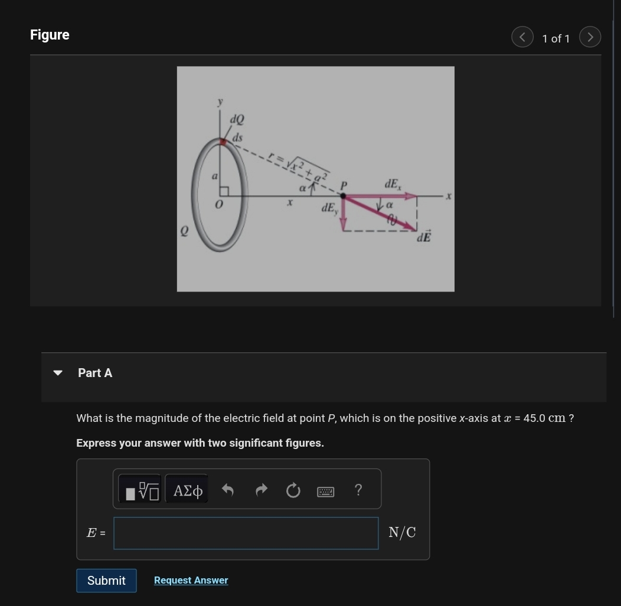Select the Part A section header
Screen dimensions: 621x606
(95, 372)
